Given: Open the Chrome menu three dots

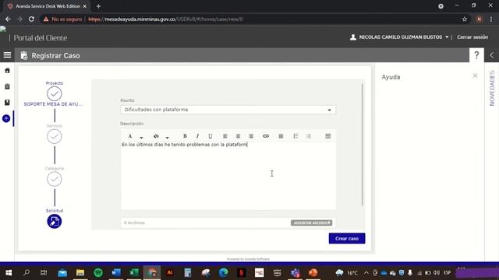Looking at the screenshot, I should tap(491, 19).
